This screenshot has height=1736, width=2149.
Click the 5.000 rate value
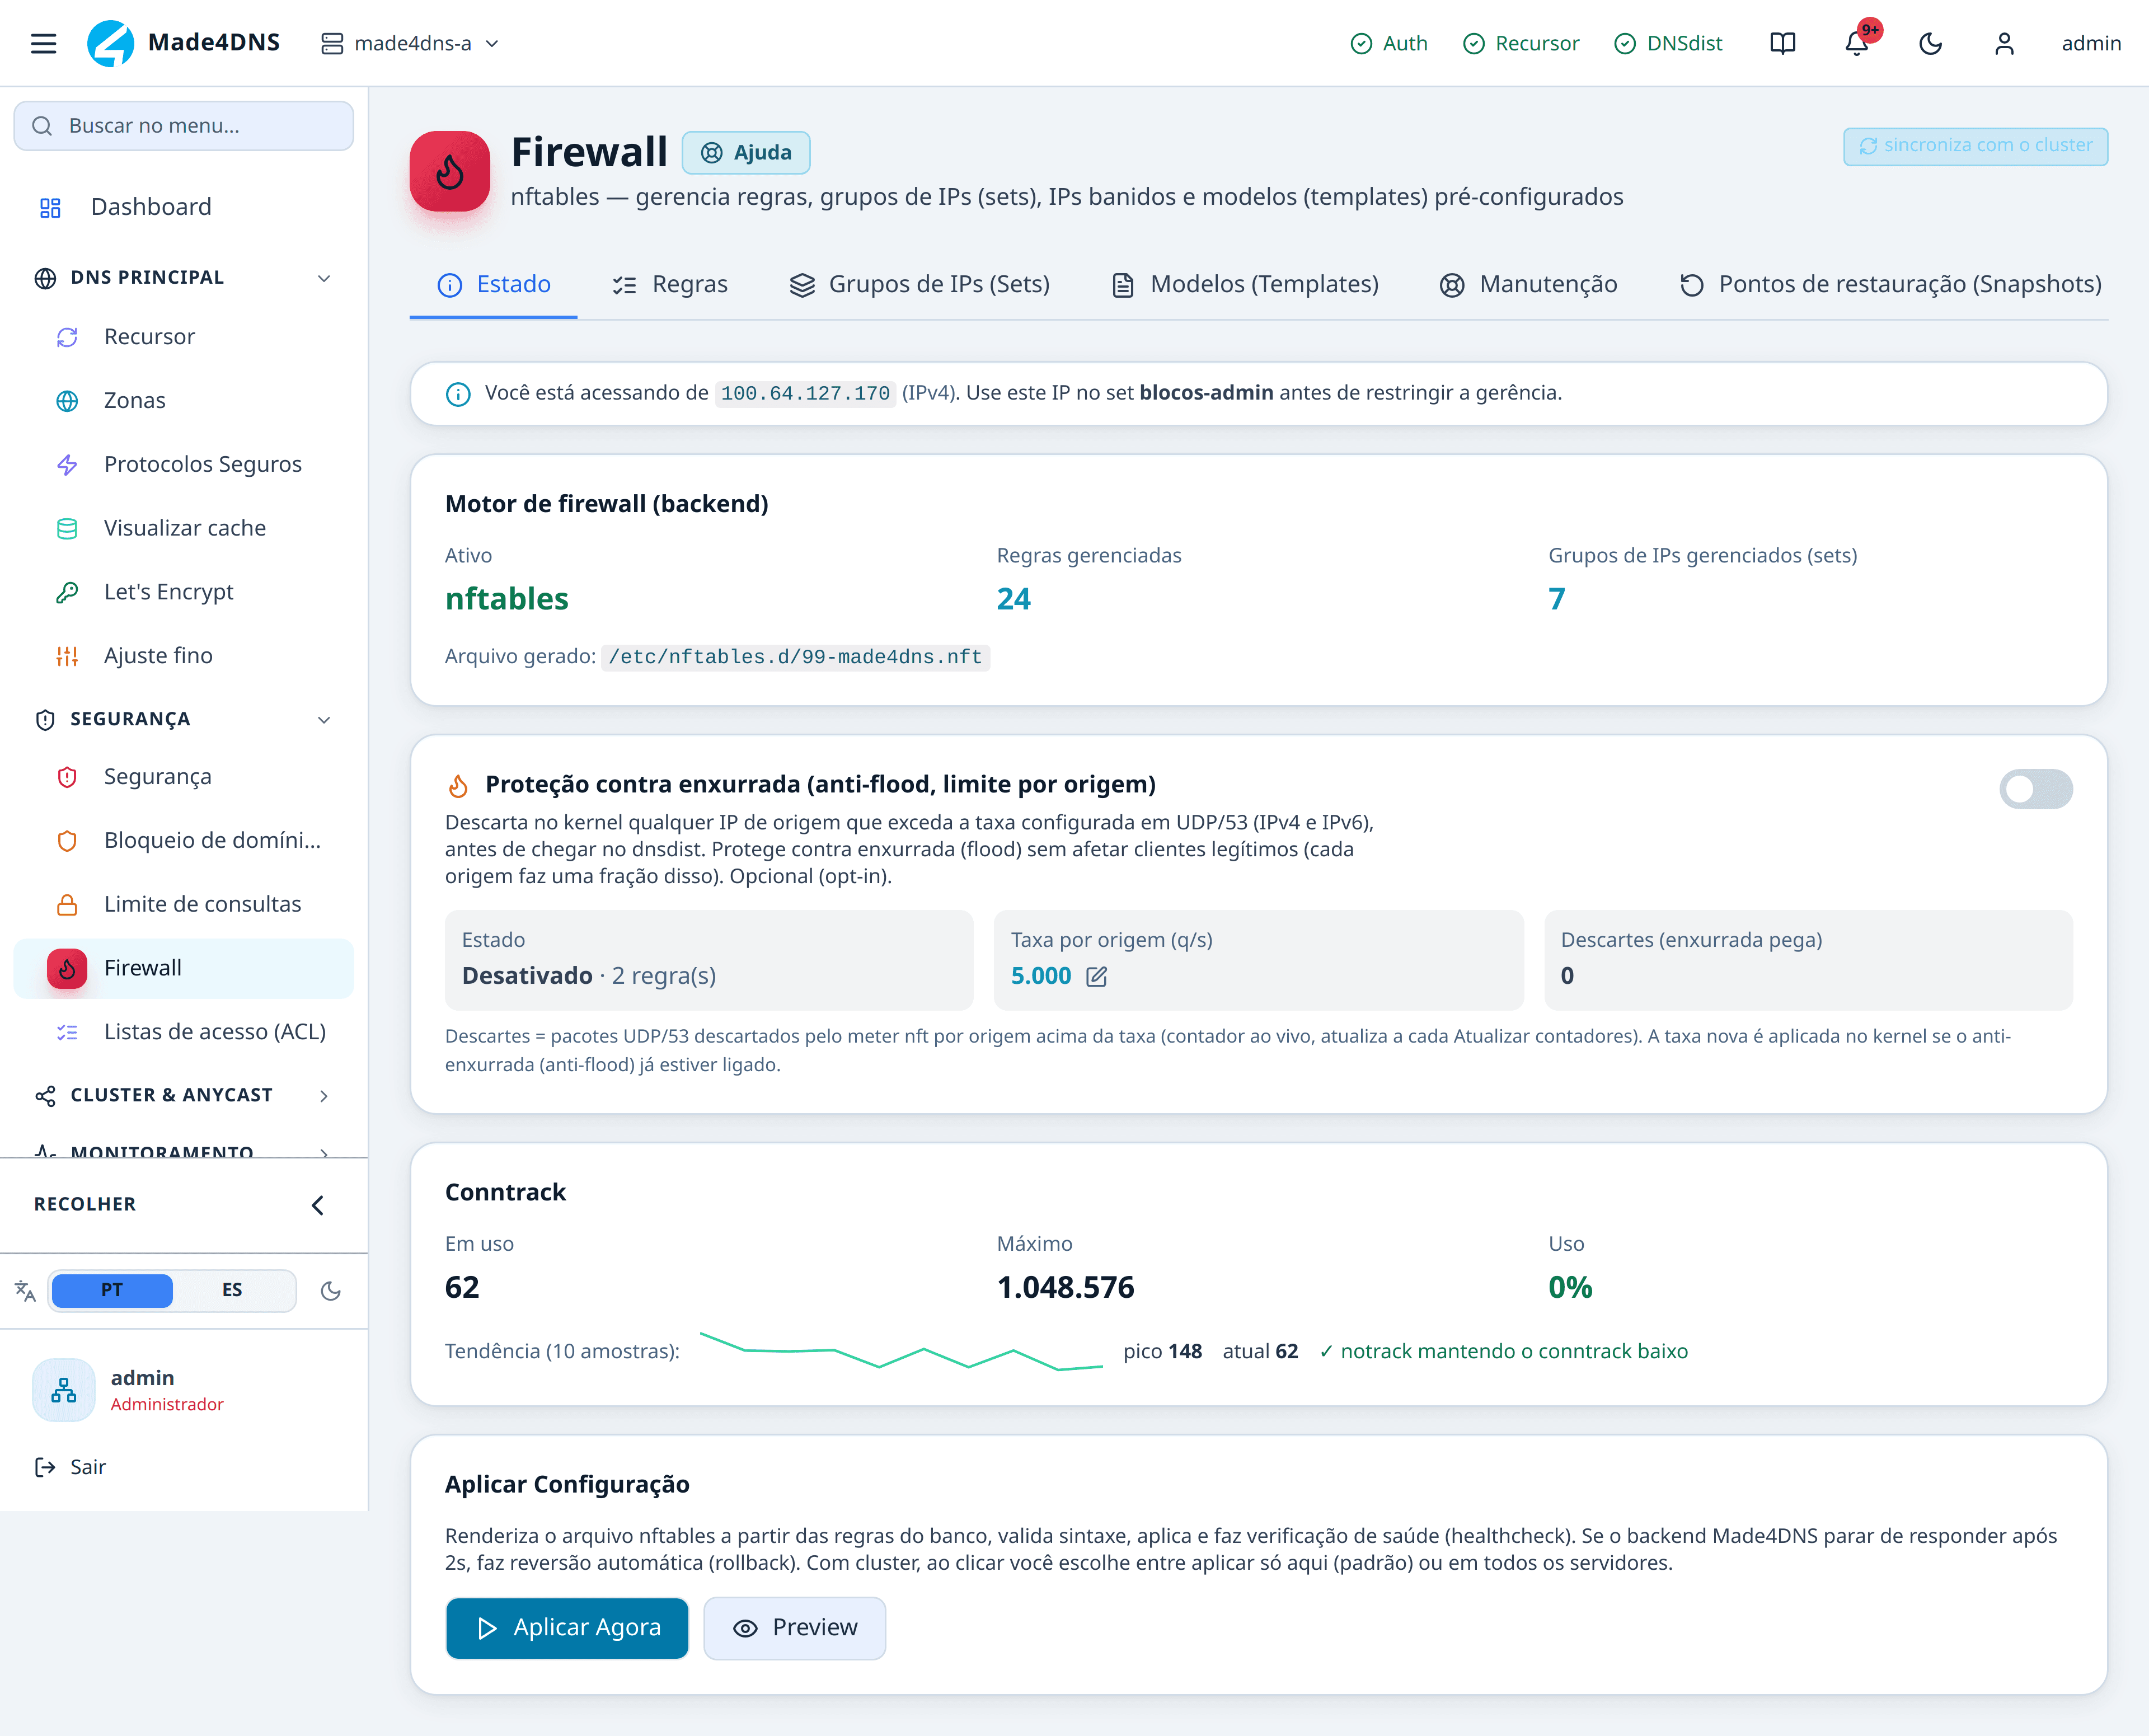1041,976
